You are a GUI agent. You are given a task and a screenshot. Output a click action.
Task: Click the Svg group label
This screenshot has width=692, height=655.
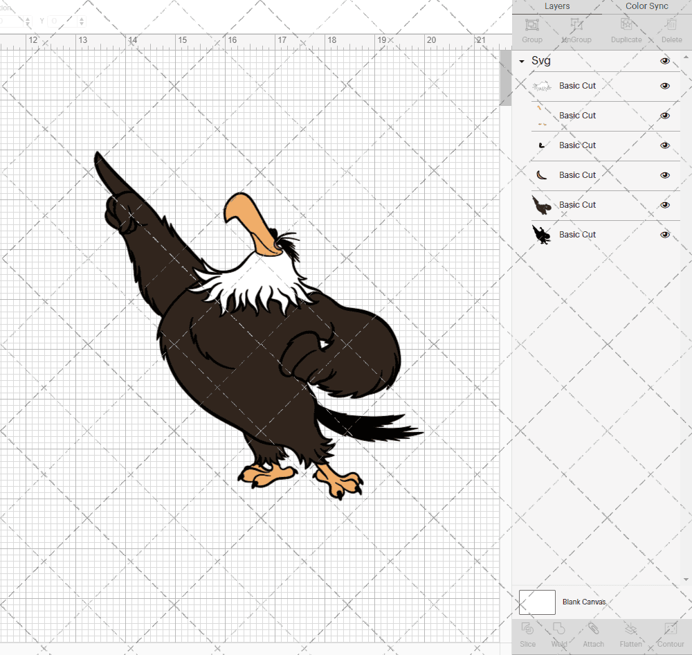[540, 60]
